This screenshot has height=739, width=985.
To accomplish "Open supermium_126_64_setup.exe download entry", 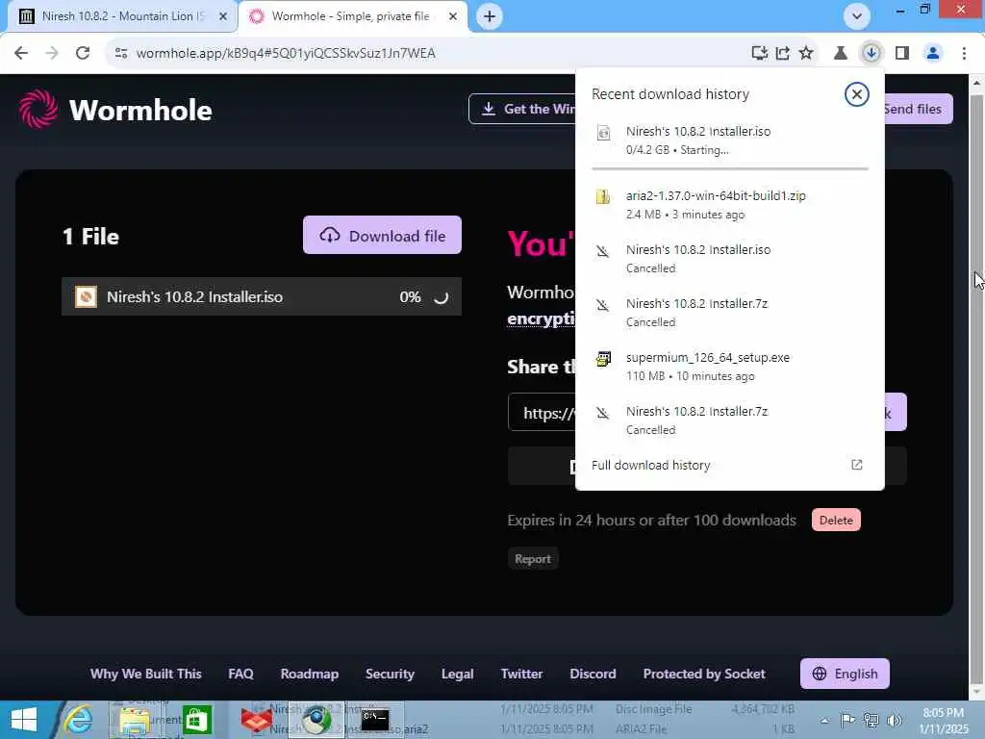I will pos(729,367).
